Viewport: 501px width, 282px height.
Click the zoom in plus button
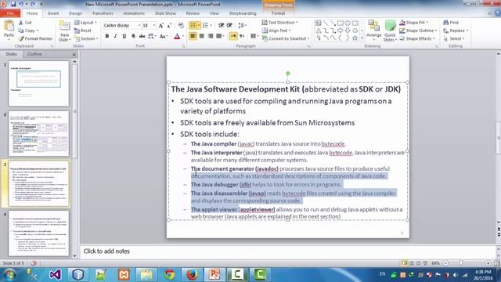(x=488, y=263)
